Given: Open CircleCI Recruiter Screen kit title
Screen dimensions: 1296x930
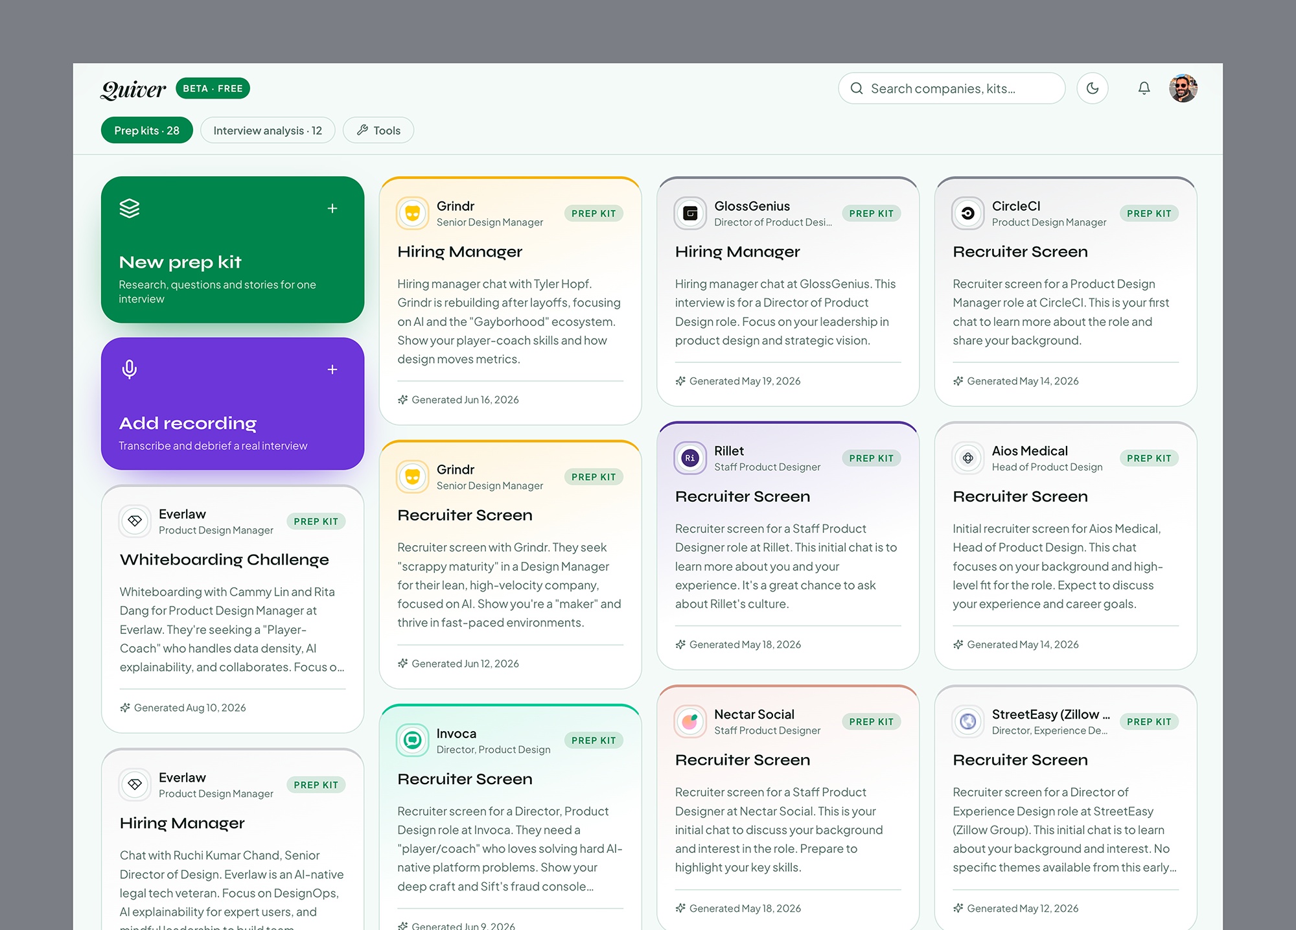Looking at the screenshot, I should (x=1020, y=251).
